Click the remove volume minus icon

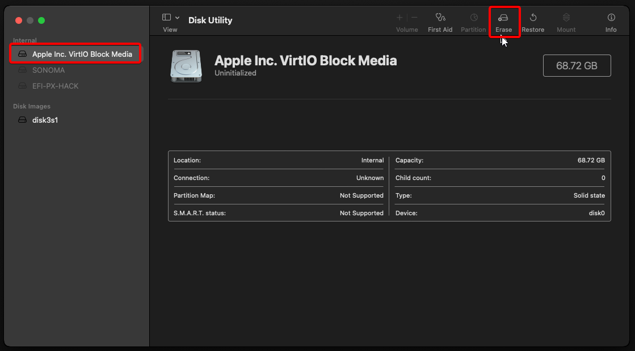tap(414, 18)
